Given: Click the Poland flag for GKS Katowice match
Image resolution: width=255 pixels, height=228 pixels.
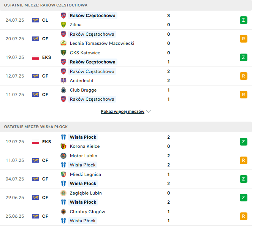Looking at the screenshot, I should (36, 57).
